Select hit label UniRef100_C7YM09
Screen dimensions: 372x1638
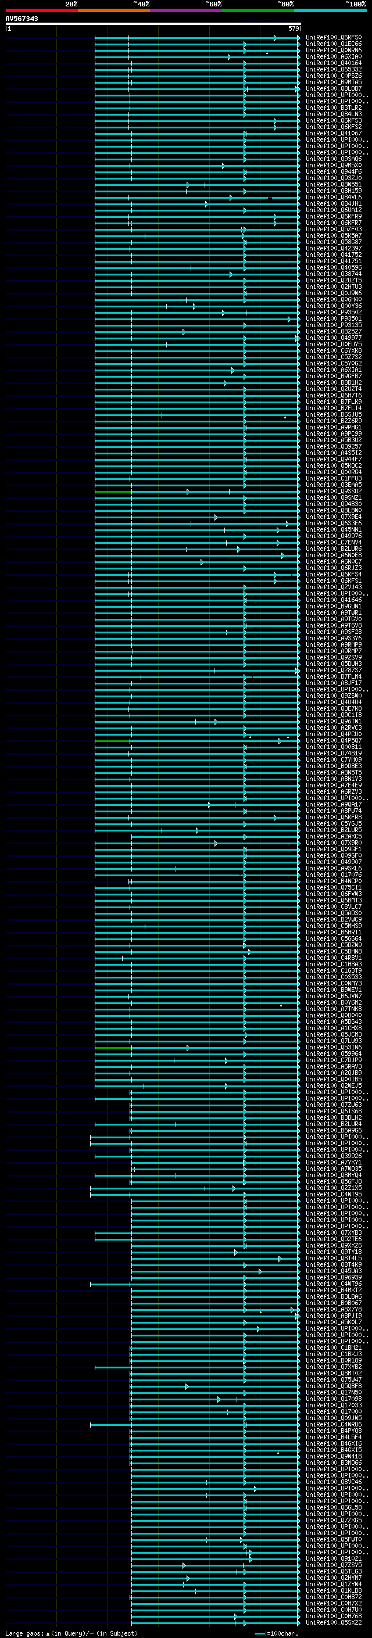[x=334, y=760]
